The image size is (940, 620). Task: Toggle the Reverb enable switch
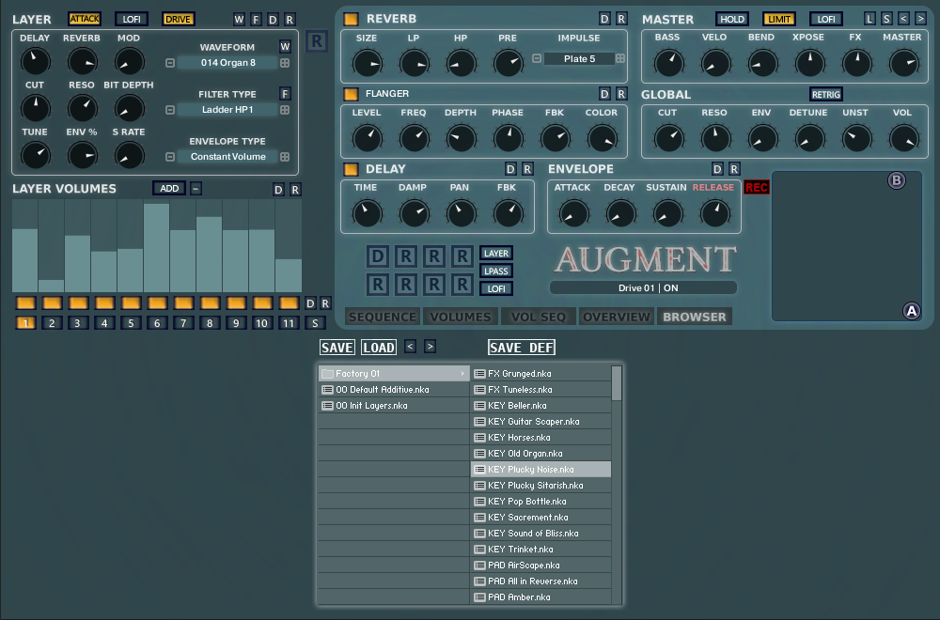[x=351, y=19]
